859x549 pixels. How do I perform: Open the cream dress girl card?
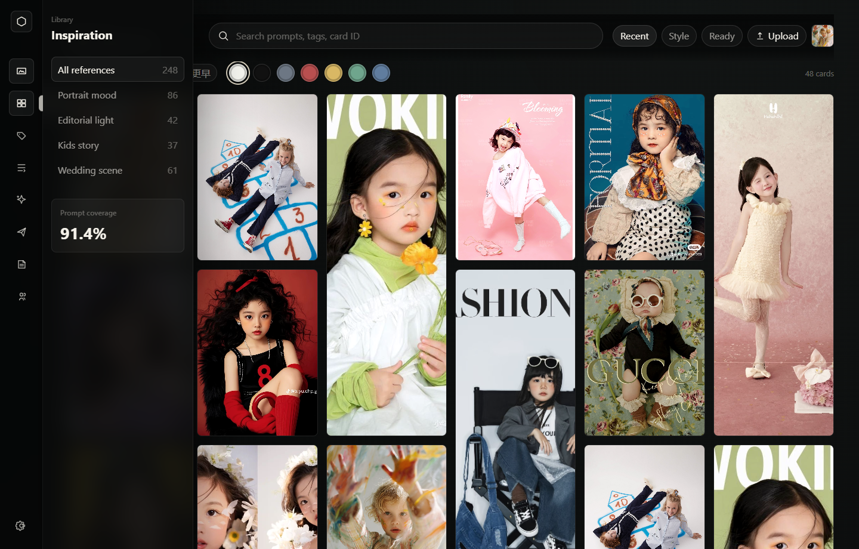(x=774, y=265)
